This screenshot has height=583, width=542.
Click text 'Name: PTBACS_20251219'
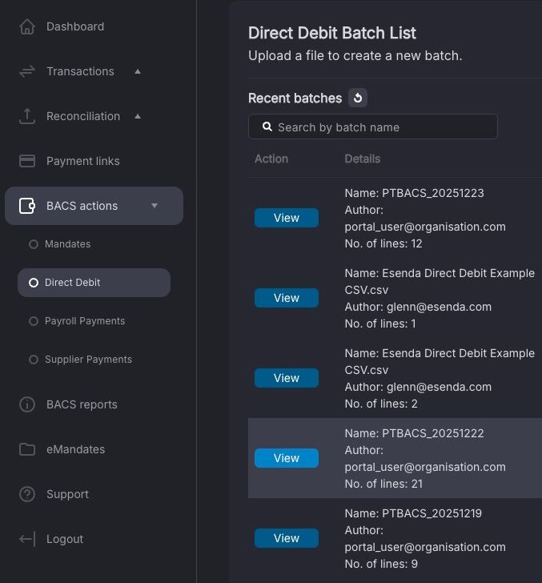click(413, 513)
